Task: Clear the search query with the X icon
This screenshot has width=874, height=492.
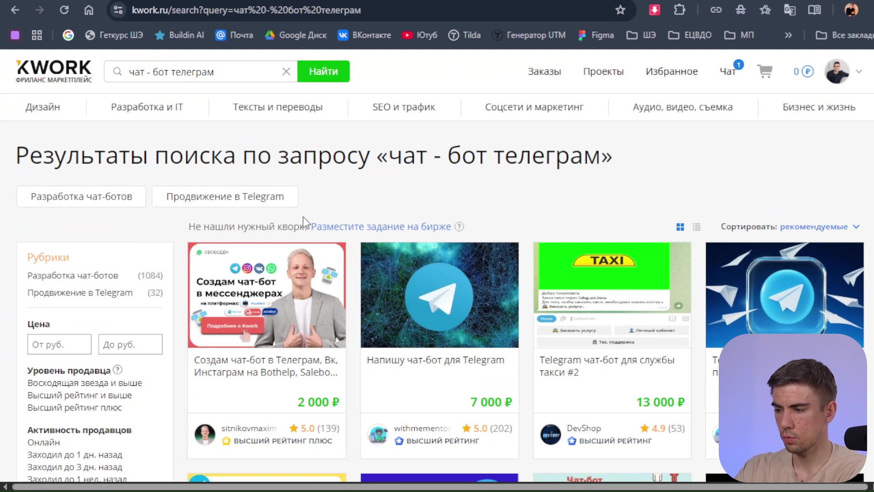Action: point(286,72)
